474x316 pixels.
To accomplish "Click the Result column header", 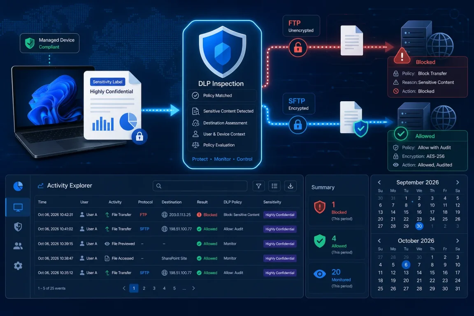I will 202,202.
